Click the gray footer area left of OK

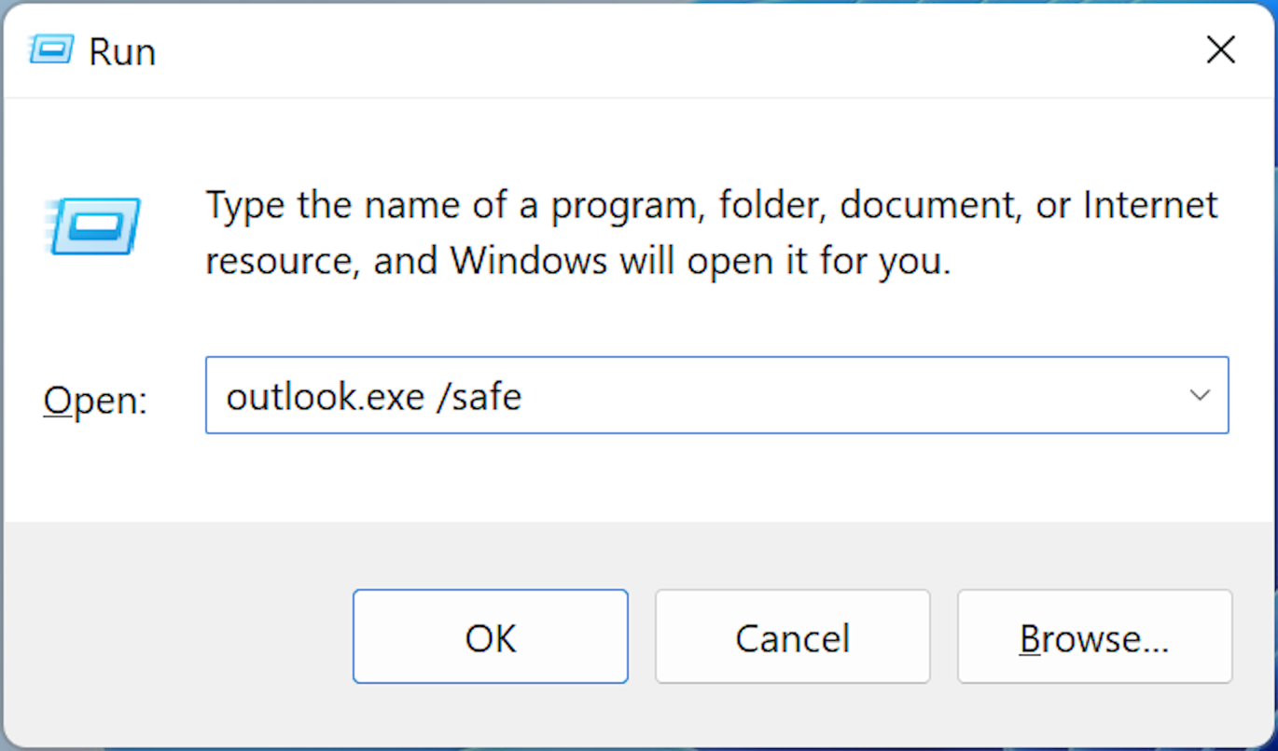pos(177,636)
